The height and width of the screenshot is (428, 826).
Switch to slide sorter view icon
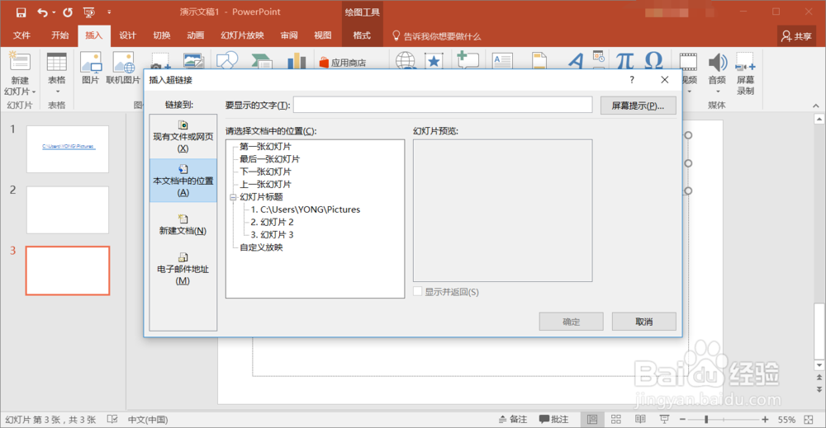coord(616,419)
